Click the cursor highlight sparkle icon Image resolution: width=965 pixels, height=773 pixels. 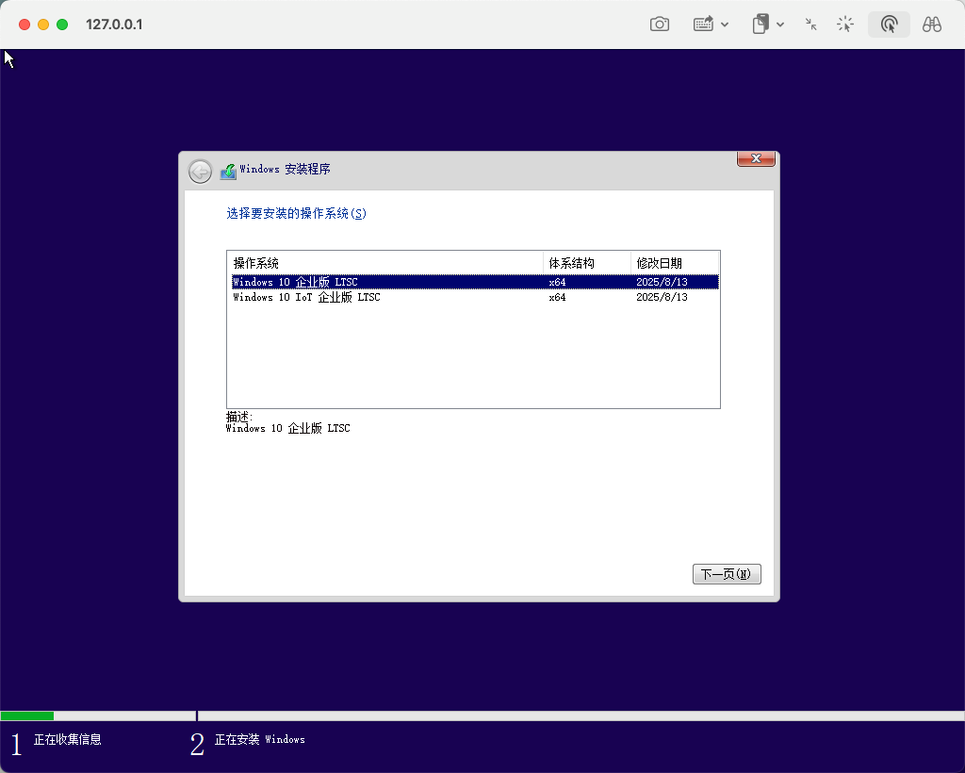click(x=845, y=25)
